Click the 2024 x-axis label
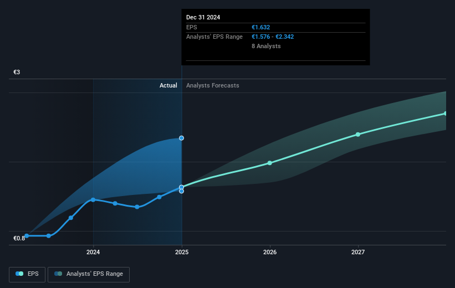 (x=93, y=253)
